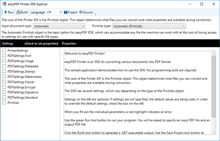This screenshot has width=220, height=141.
Task: Tick the PDFSettings.Encrypt checkbox
Action: coord(4,87)
